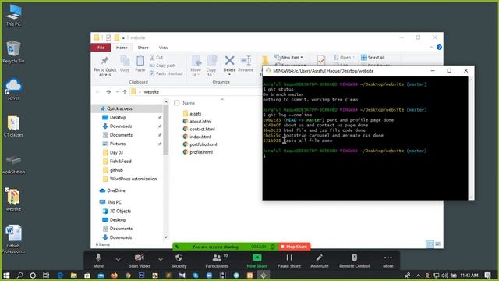This screenshot has width=499, height=281.
Task: Open Explorer help question mark icon
Action: coord(439,47)
